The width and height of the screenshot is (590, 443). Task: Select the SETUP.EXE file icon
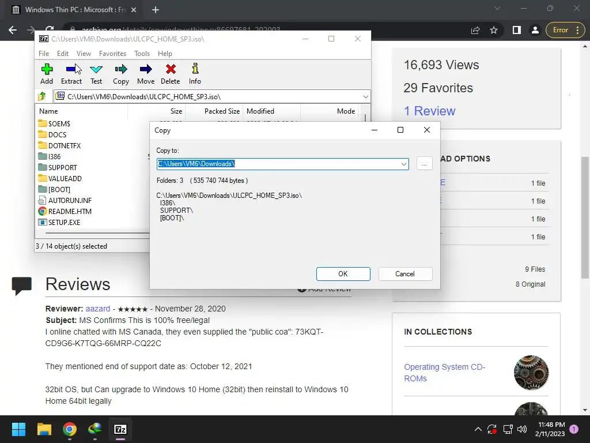pos(43,222)
